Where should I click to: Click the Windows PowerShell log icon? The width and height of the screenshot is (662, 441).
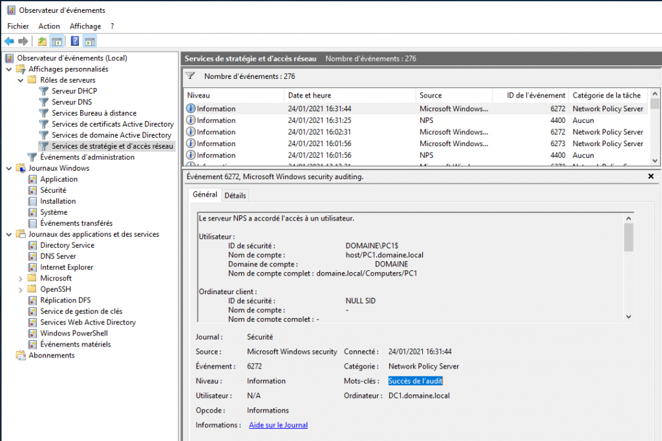[32, 333]
